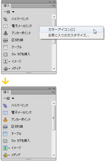The height and width of the screenshot is (163, 105).
Task: Insert a table using the colored テーブル icon
Action: [5, 134]
